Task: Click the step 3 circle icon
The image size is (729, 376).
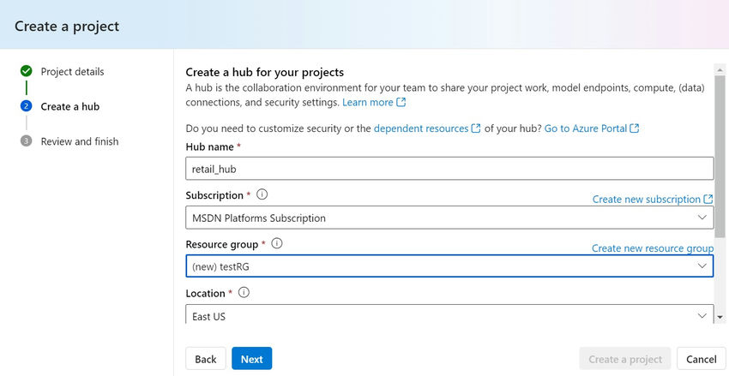Action: [x=27, y=141]
